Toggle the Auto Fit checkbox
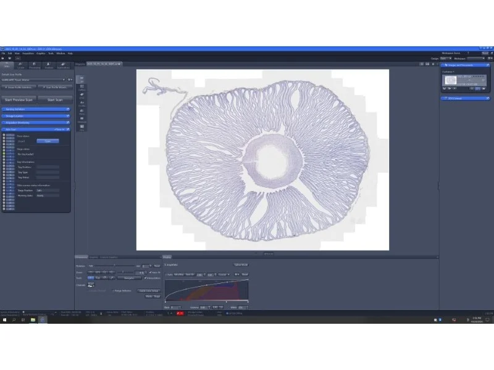494x370 pixels. pos(149,272)
